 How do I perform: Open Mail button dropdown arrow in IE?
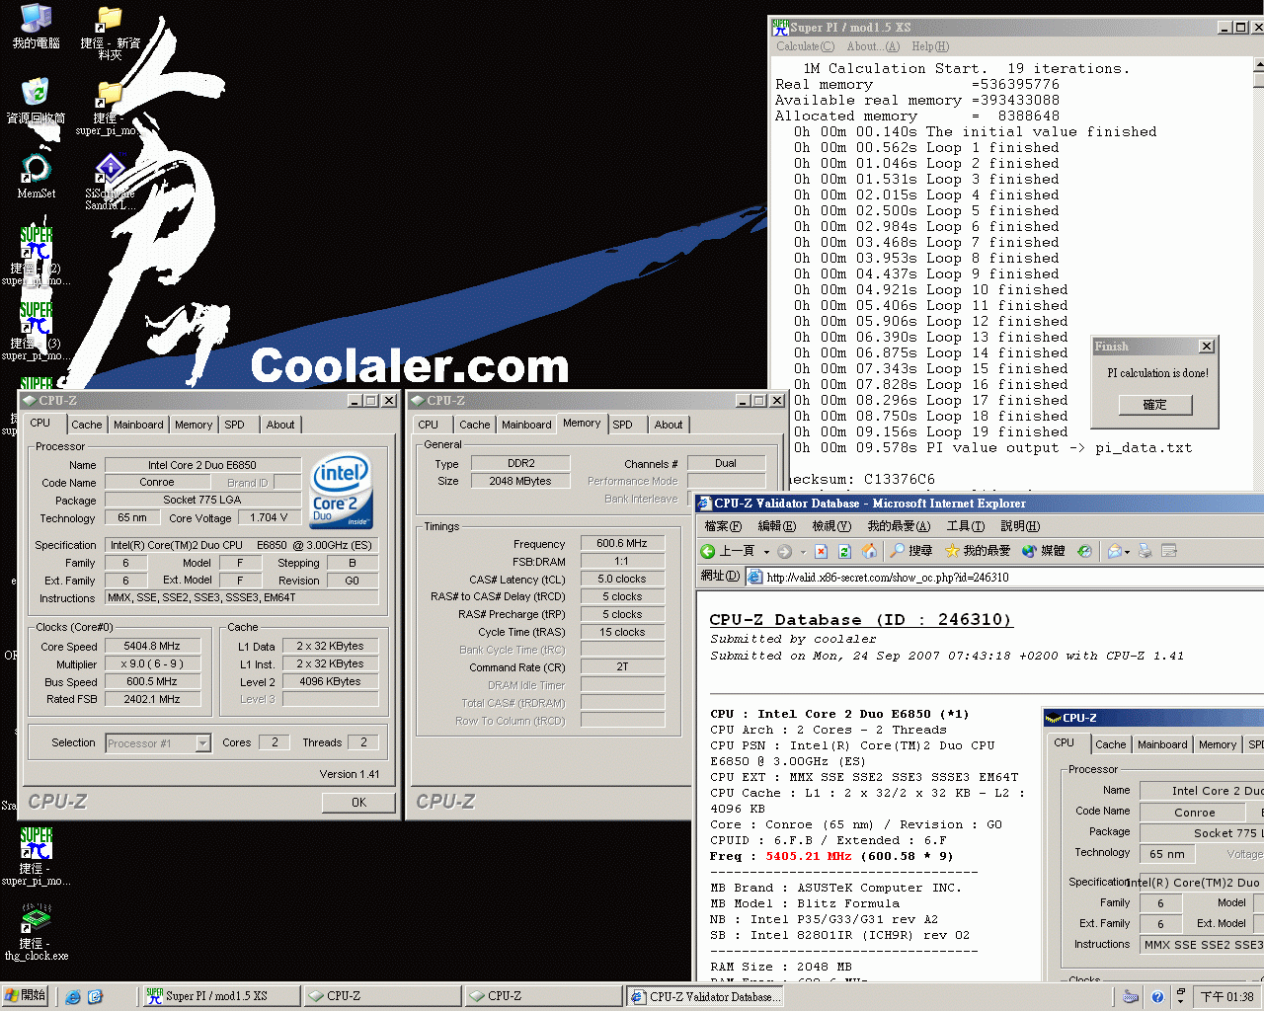1128,551
